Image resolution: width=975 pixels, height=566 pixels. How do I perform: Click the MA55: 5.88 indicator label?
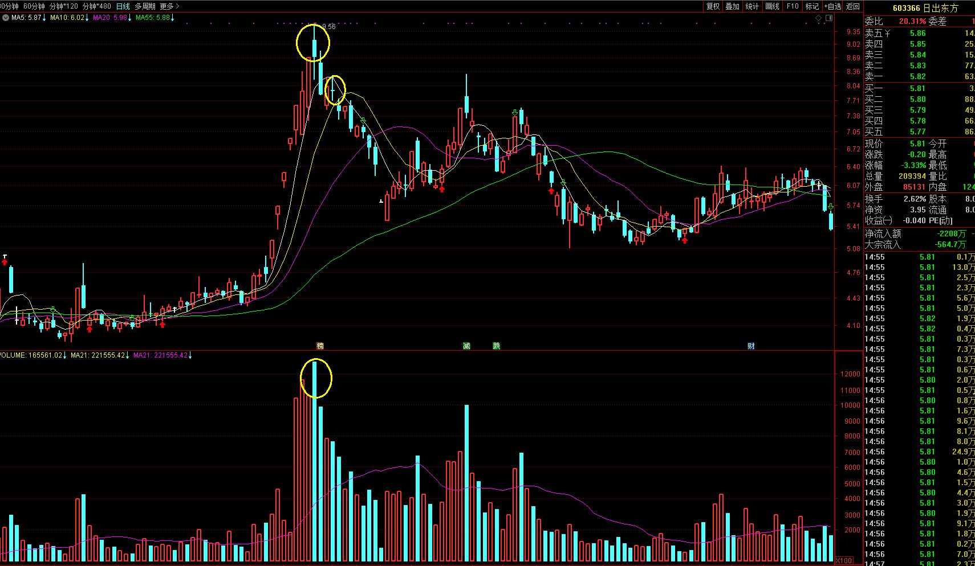pos(155,18)
